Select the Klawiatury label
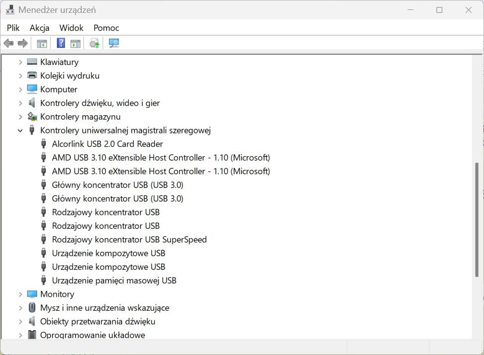The image size is (484, 355). 60,62
